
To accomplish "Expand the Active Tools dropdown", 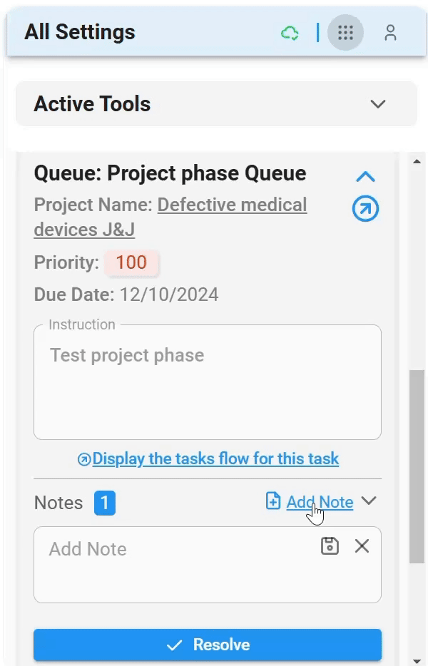I will (377, 104).
